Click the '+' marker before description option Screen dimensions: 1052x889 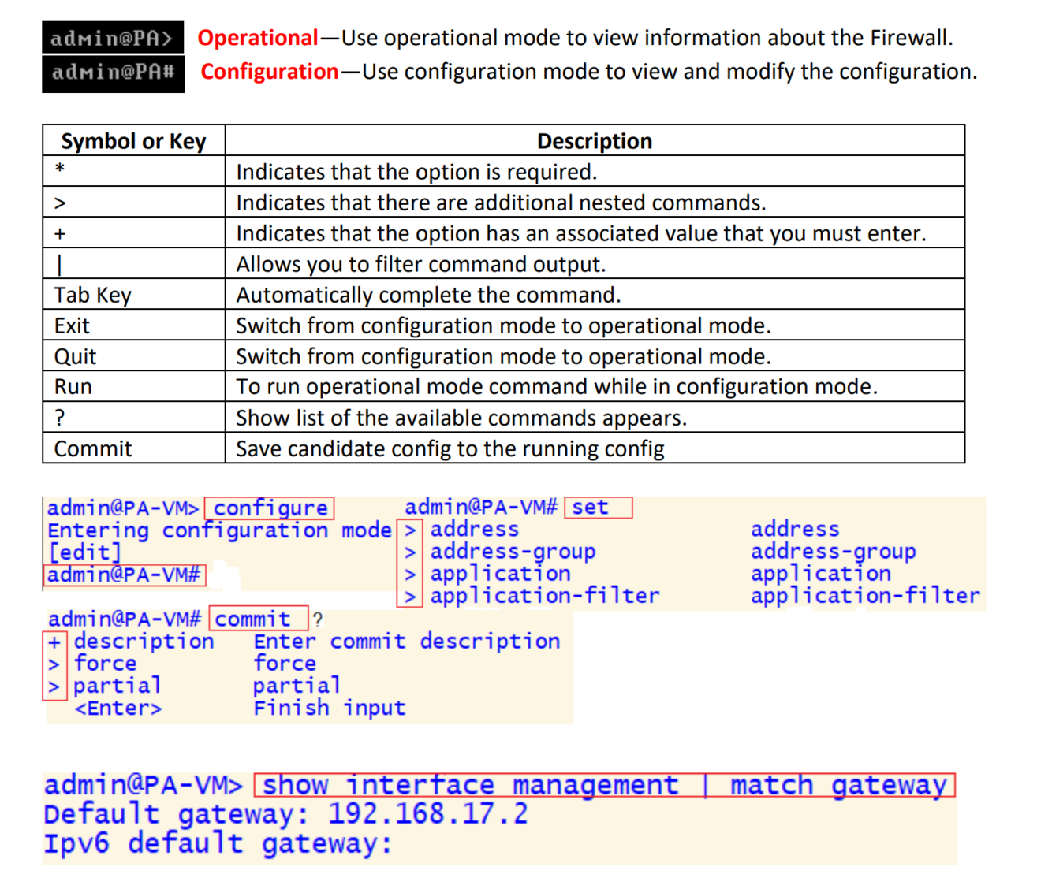click(x=54, y=642)
